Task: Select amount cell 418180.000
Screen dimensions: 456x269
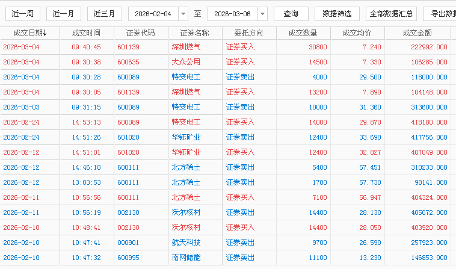Action: [x=430, y=122]
